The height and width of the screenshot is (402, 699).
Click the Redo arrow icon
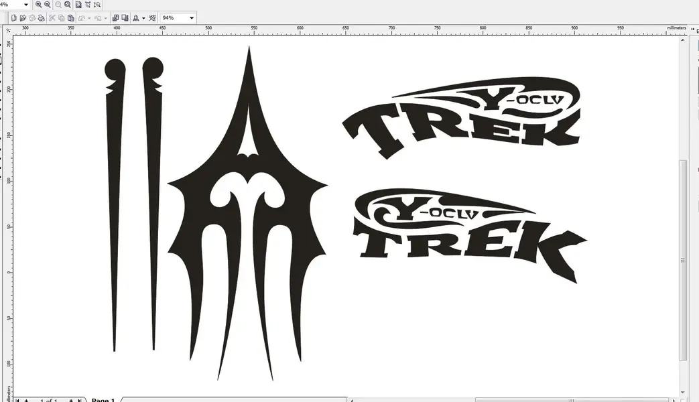click(x=98, y=18)
